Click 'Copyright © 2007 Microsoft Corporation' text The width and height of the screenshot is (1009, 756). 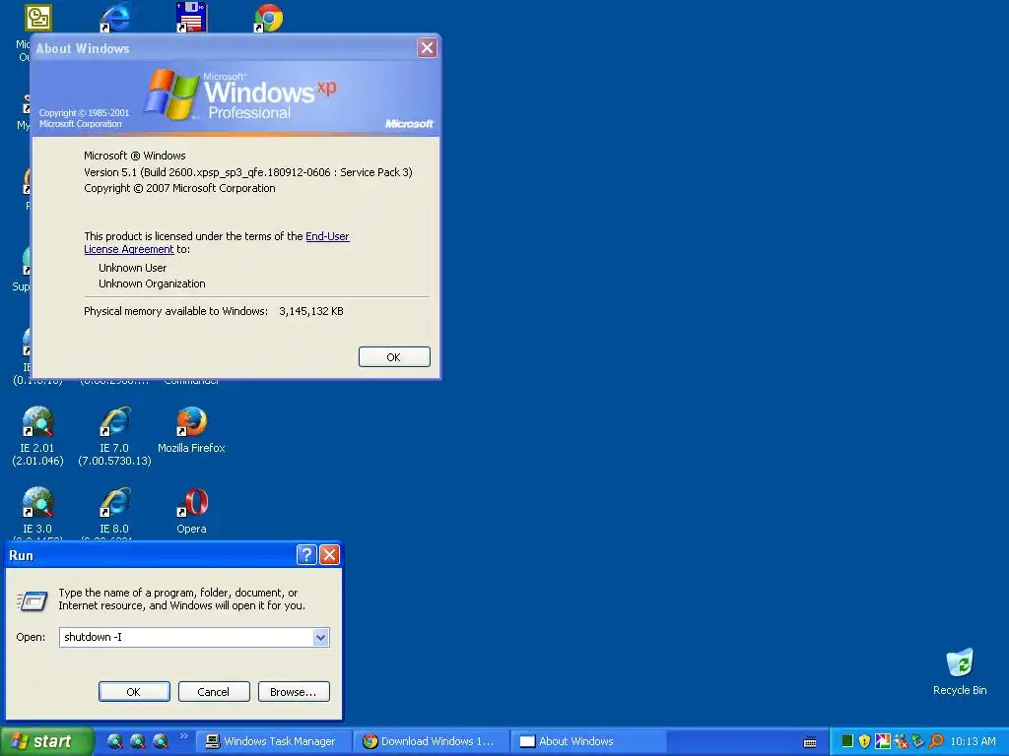(179, 188)
